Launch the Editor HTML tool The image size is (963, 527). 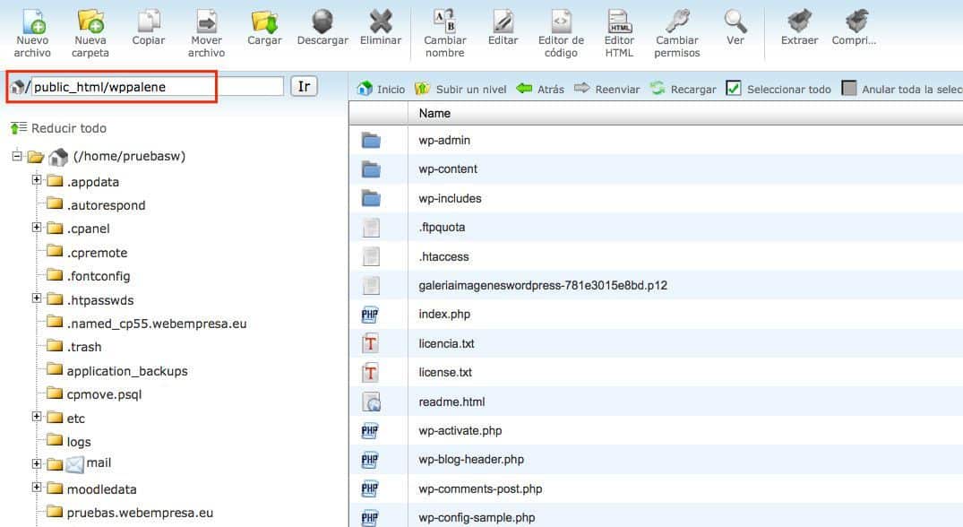coord(619,34)
